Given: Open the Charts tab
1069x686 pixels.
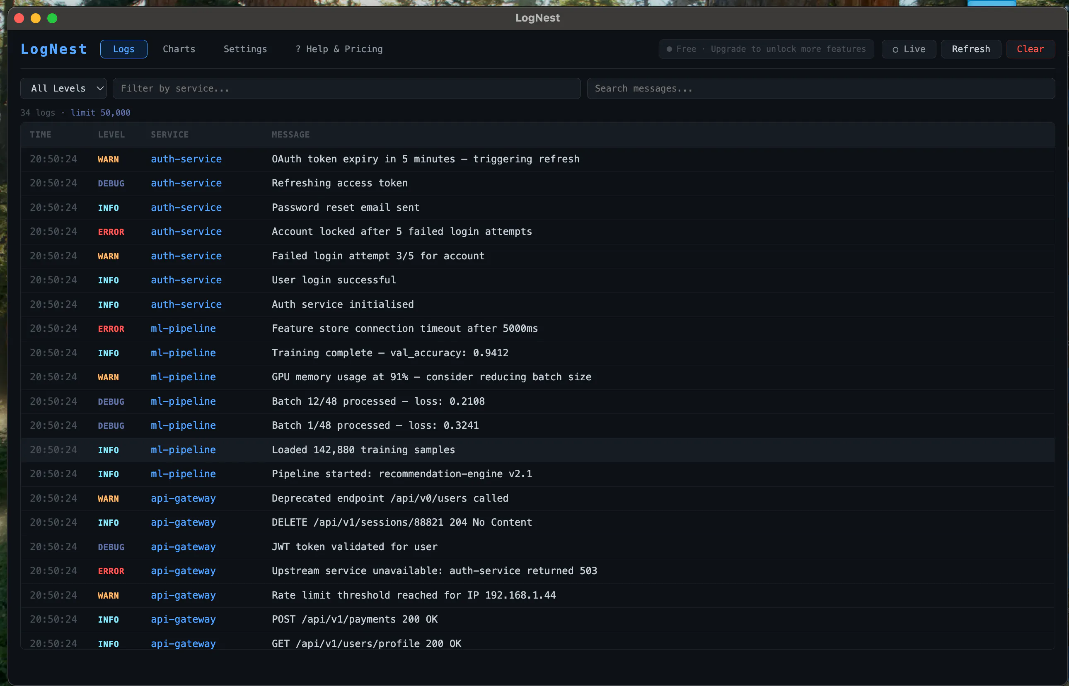Looking at the screenshot, I should click(179, 49).
